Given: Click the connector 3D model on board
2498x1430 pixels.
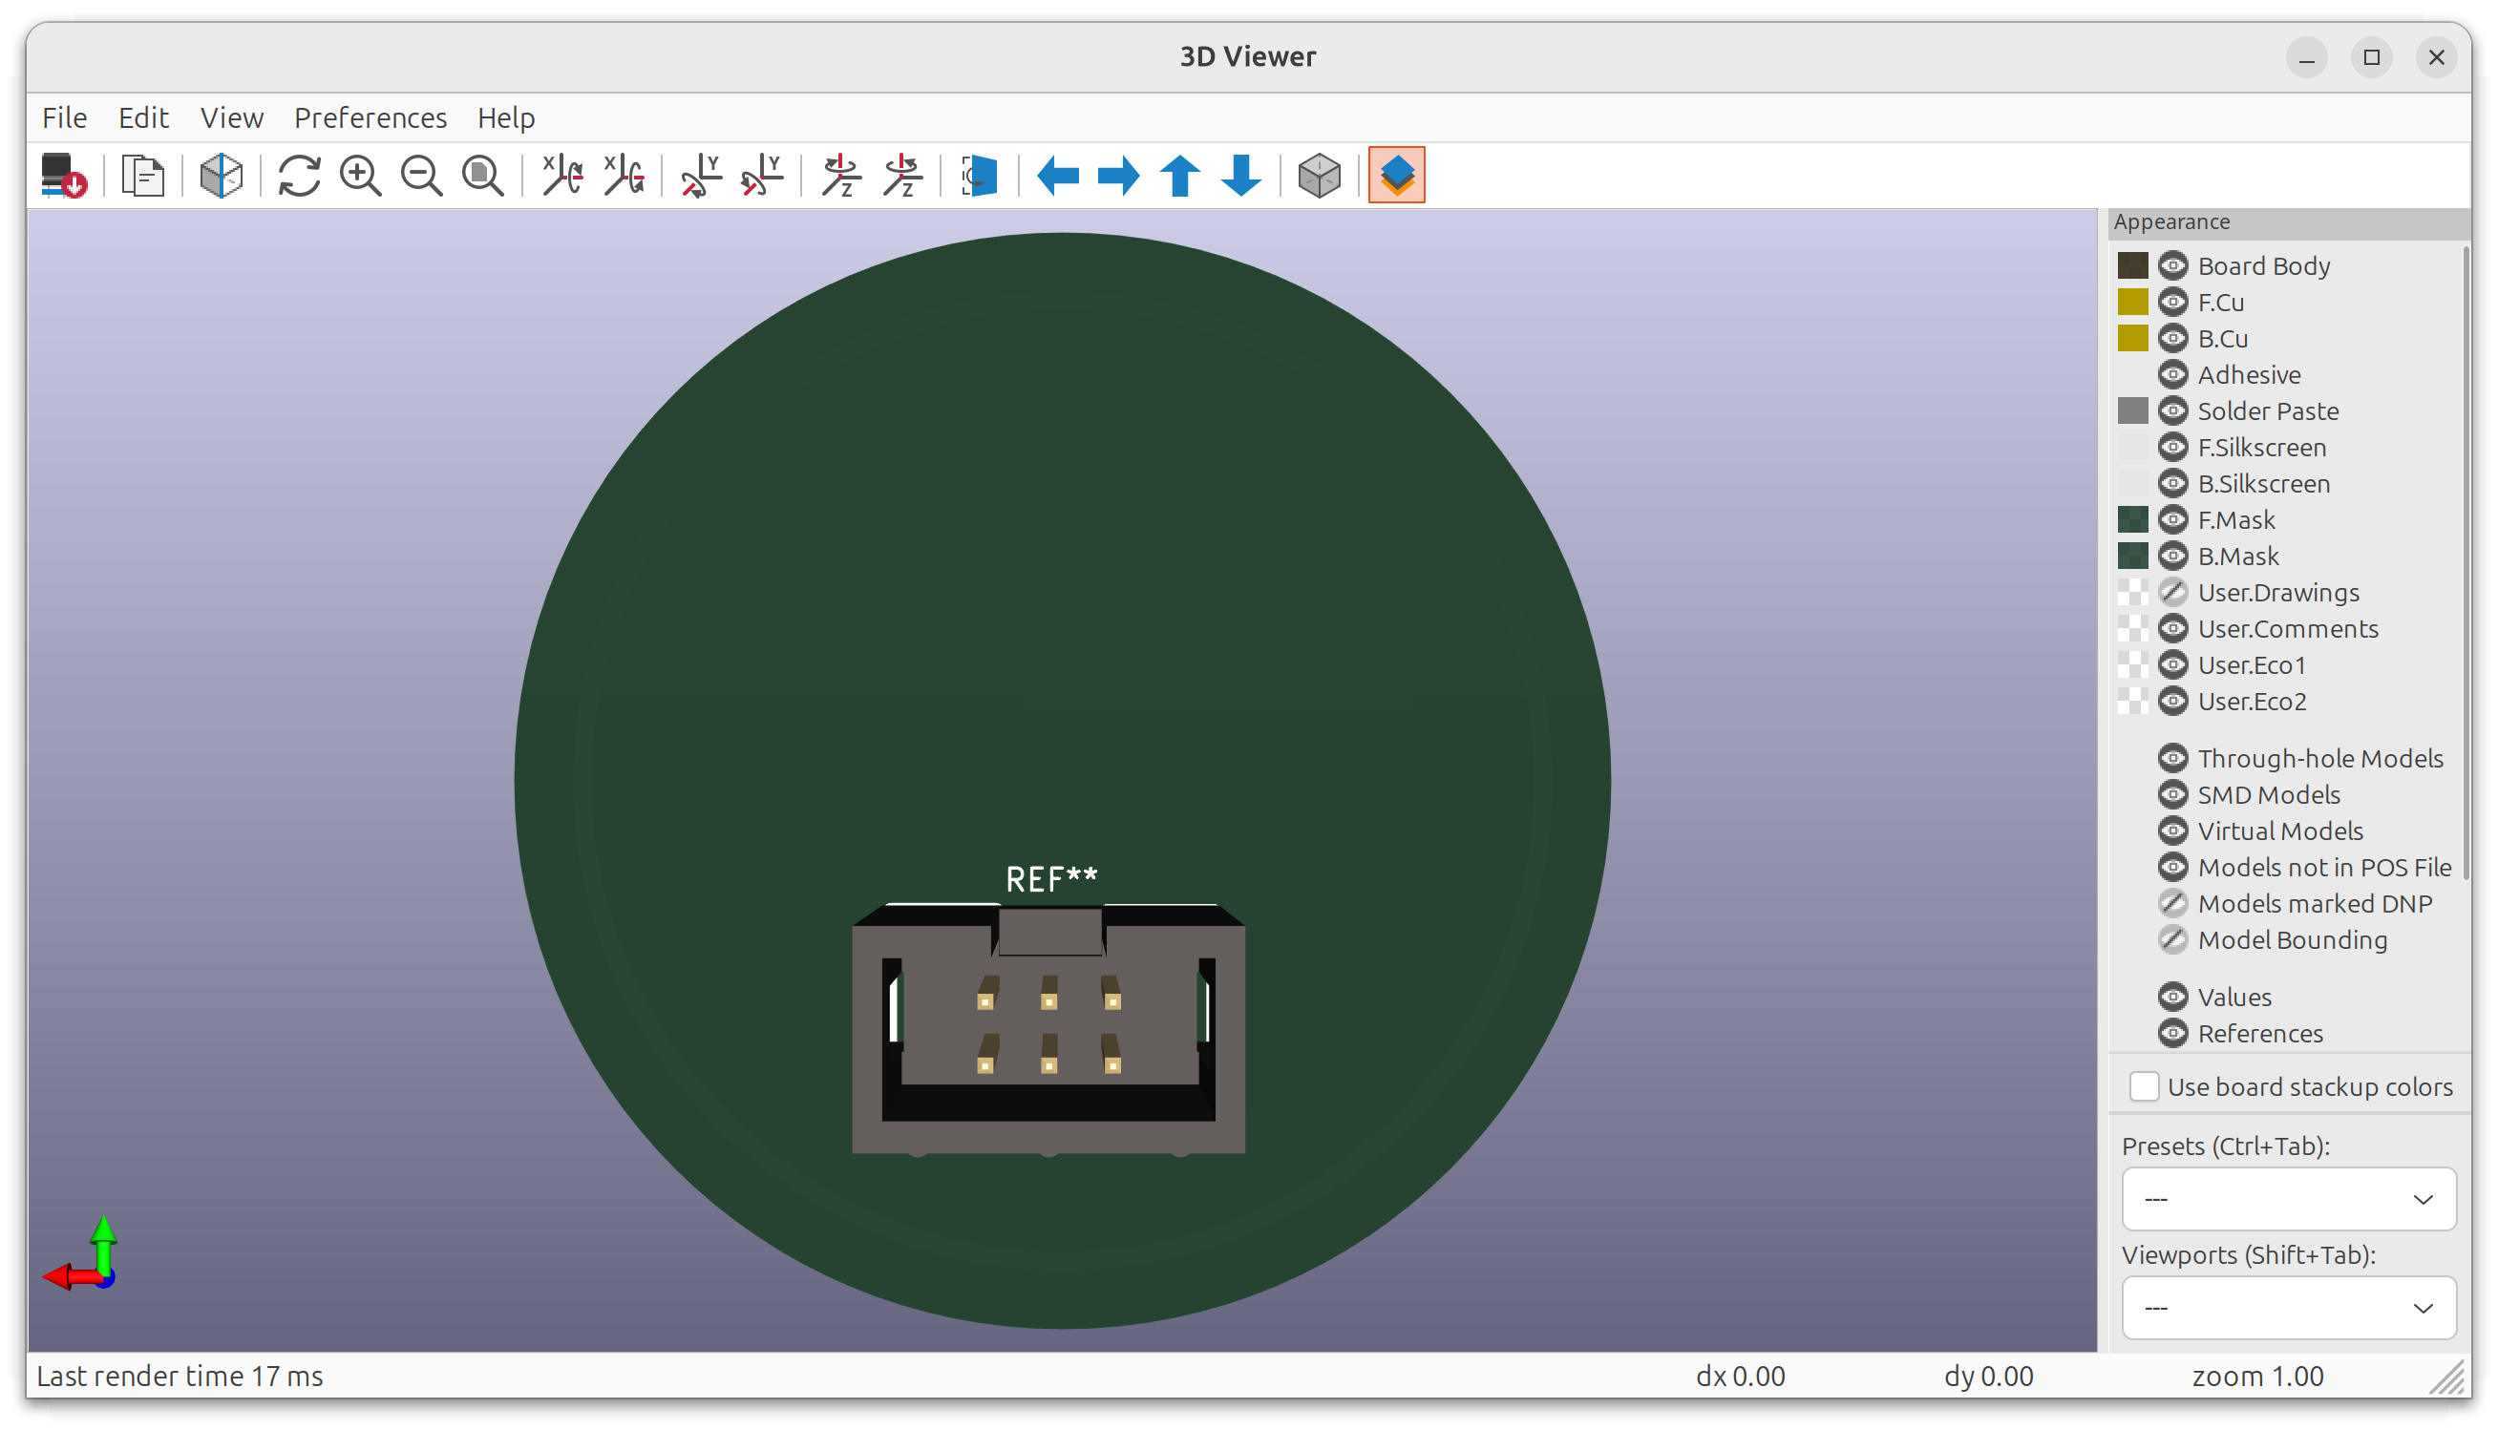Looking at the screenshot, I should tap(1048, 1029).
